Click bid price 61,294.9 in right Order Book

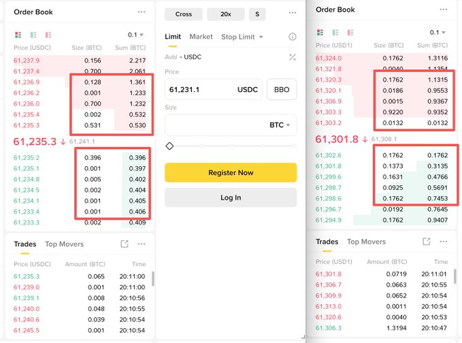coord(329,220)
